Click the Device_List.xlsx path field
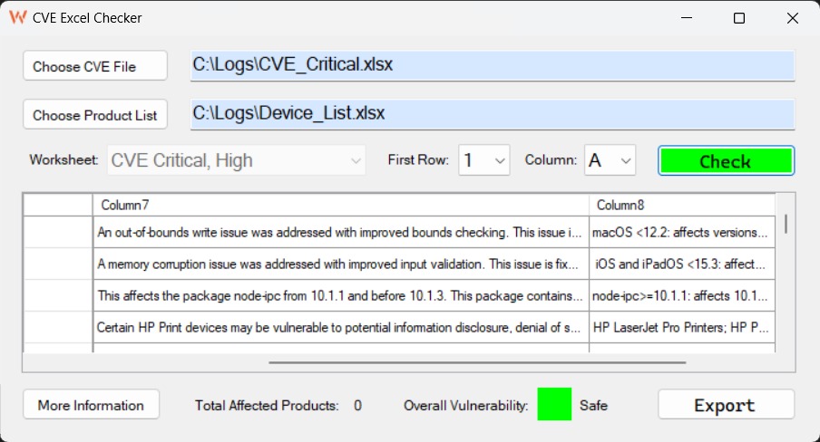This screenshot has height=442, width=820. coord(492,115)
